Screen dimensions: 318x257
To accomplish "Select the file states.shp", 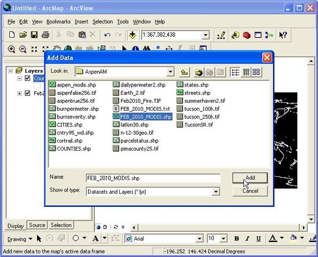I will (x=193, y=85).
